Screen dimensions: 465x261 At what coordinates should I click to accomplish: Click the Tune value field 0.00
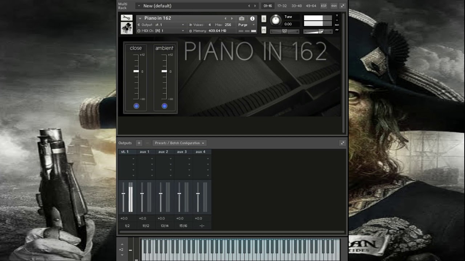tap(288, 24)
